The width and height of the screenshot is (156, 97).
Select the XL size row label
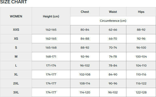[x=16, y=74]
